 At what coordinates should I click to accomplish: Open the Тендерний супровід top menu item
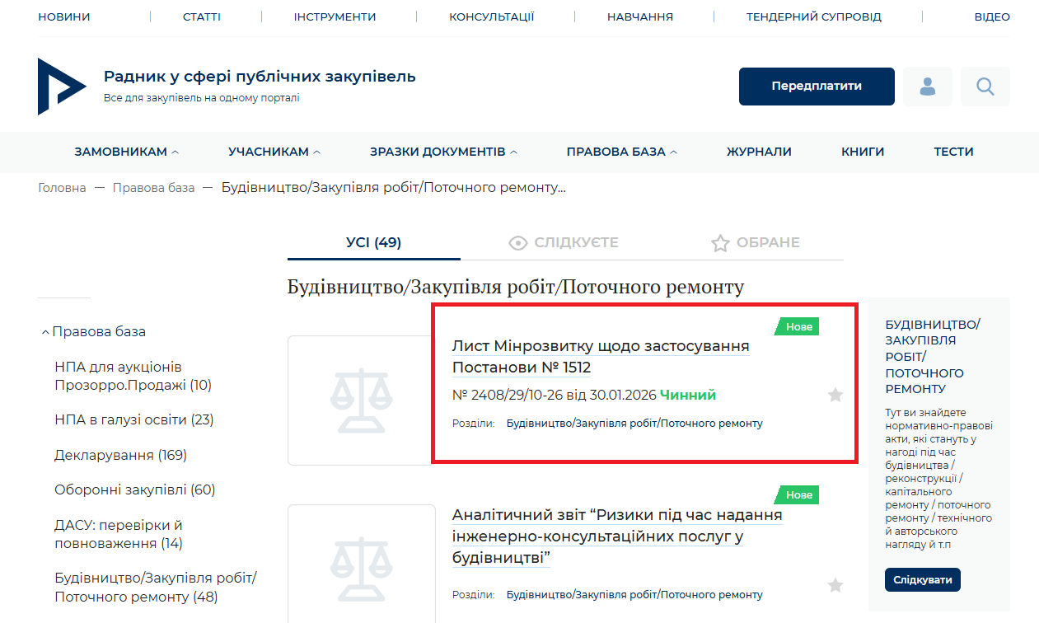click(813, 16)
